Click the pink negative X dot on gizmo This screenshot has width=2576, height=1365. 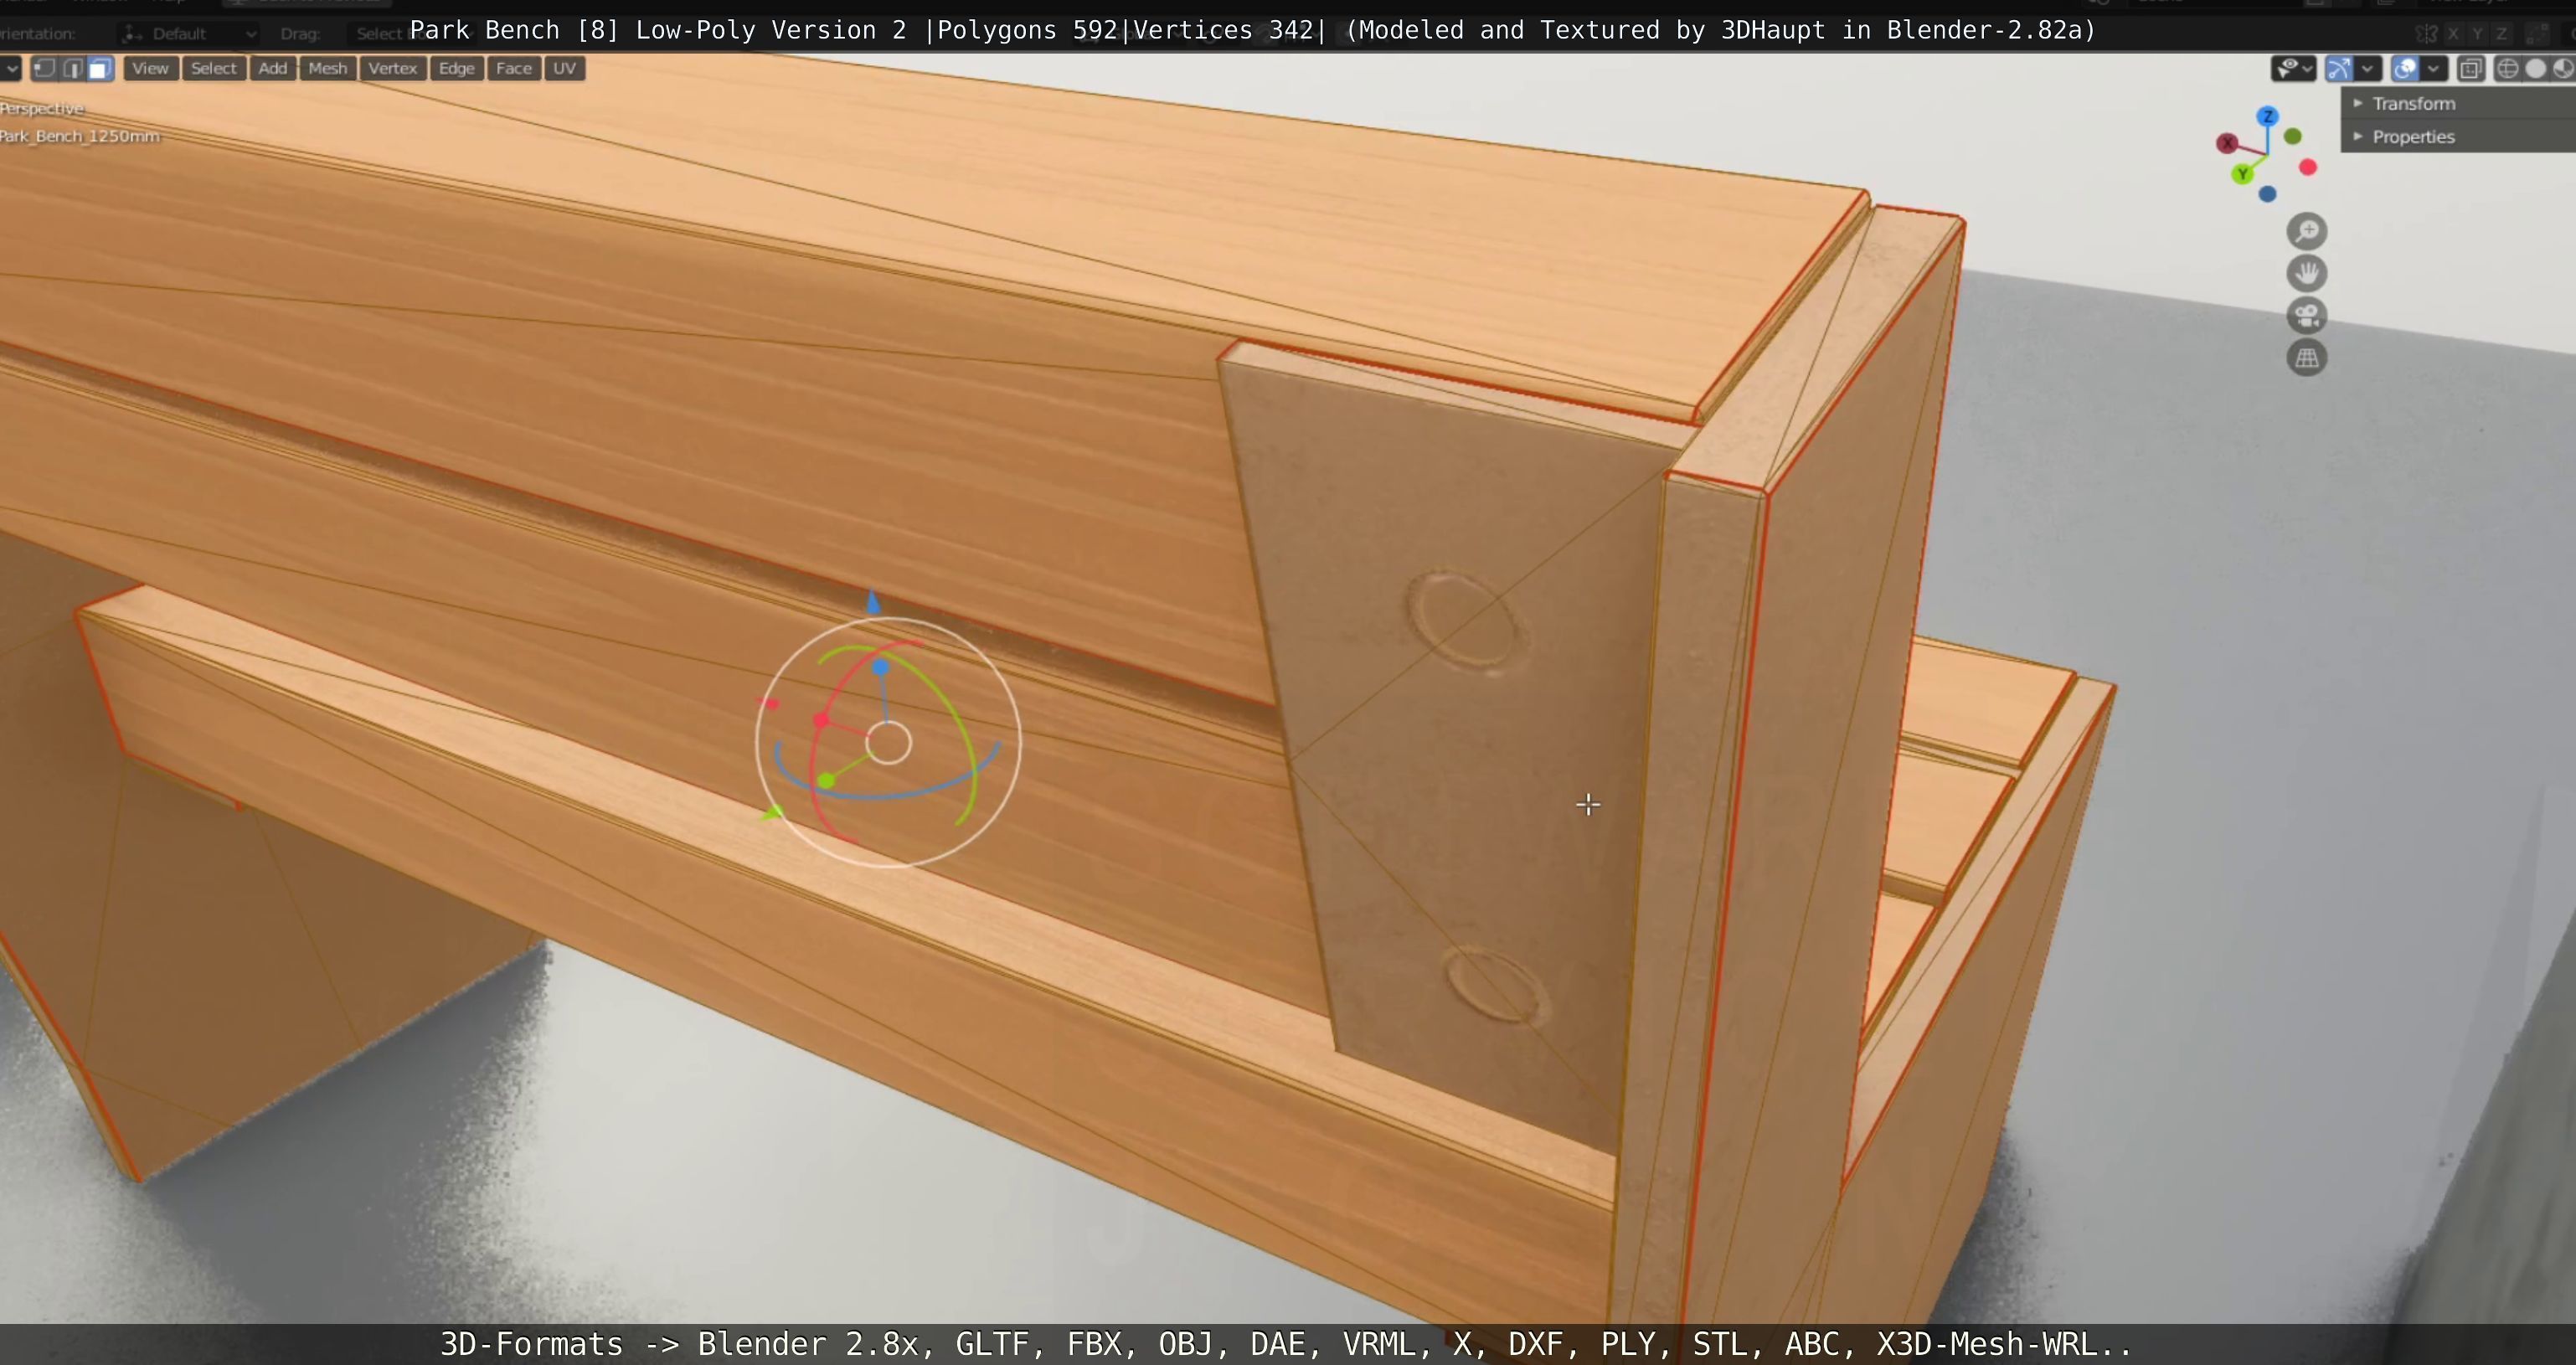[2308, 167]
